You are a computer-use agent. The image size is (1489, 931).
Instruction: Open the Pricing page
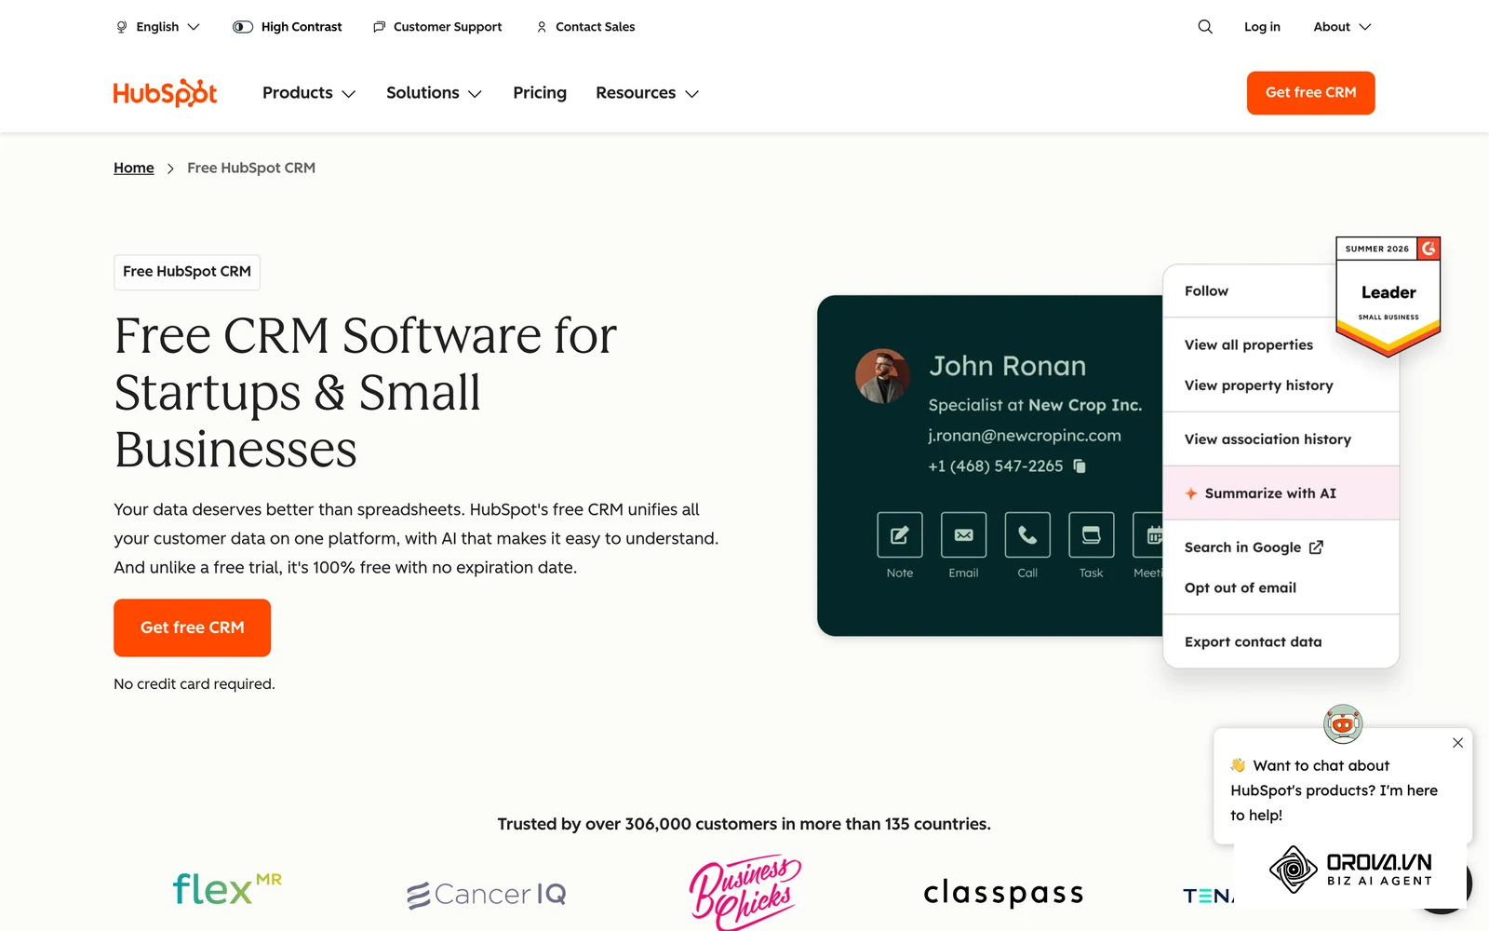[540, 93]
